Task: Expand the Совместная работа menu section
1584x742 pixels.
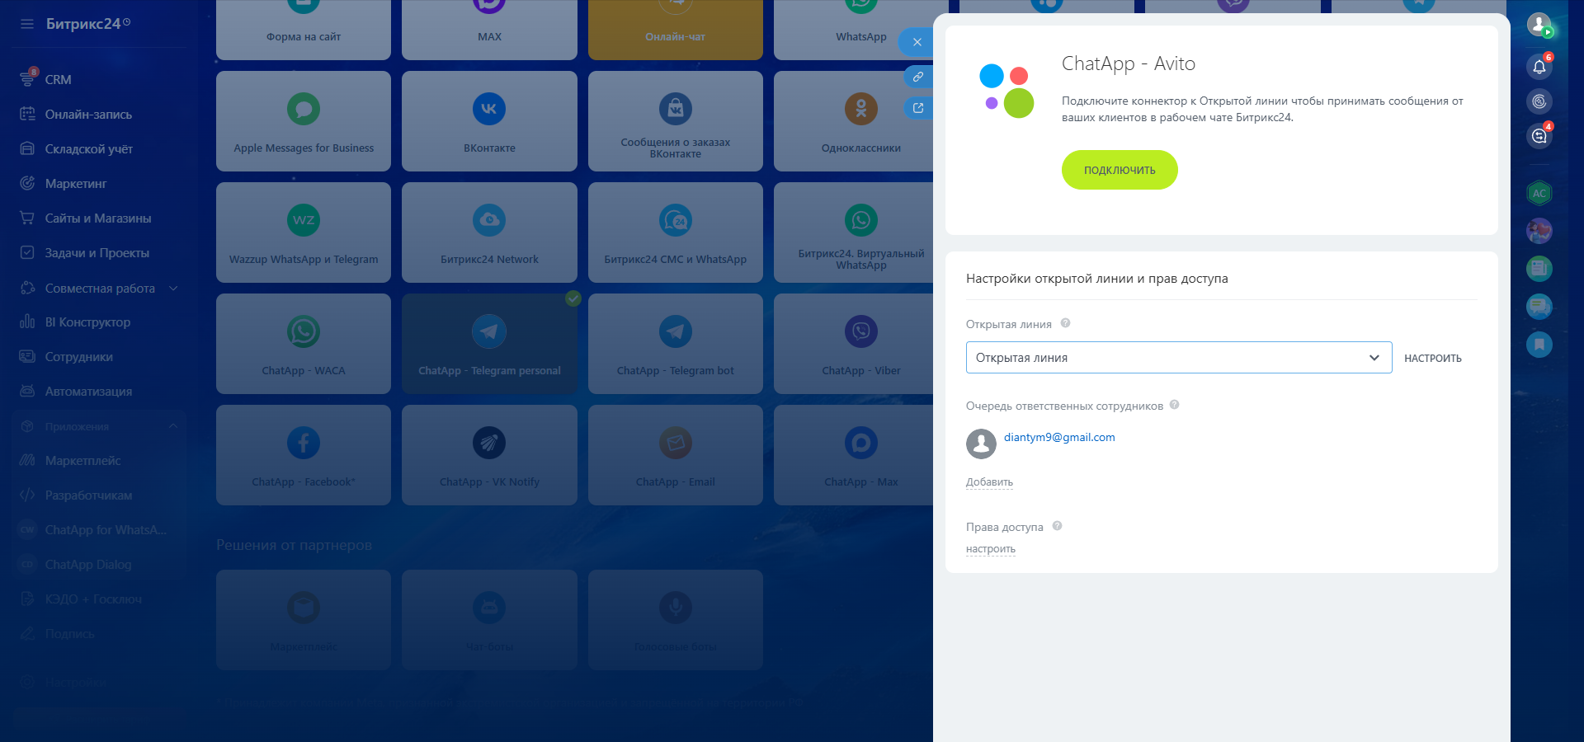Action: (173, 288)
